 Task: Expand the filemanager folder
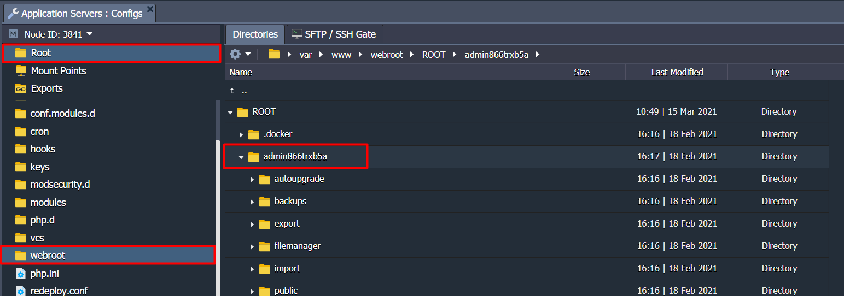click(x=252, y=246)
